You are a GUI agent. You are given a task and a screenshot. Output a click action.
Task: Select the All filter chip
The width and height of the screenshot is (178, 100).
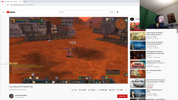pyautogui.click(x=132, y=19)
